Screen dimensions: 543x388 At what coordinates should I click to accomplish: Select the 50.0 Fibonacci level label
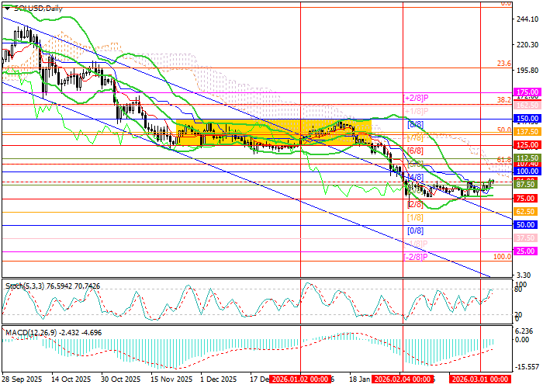point(504,130)
